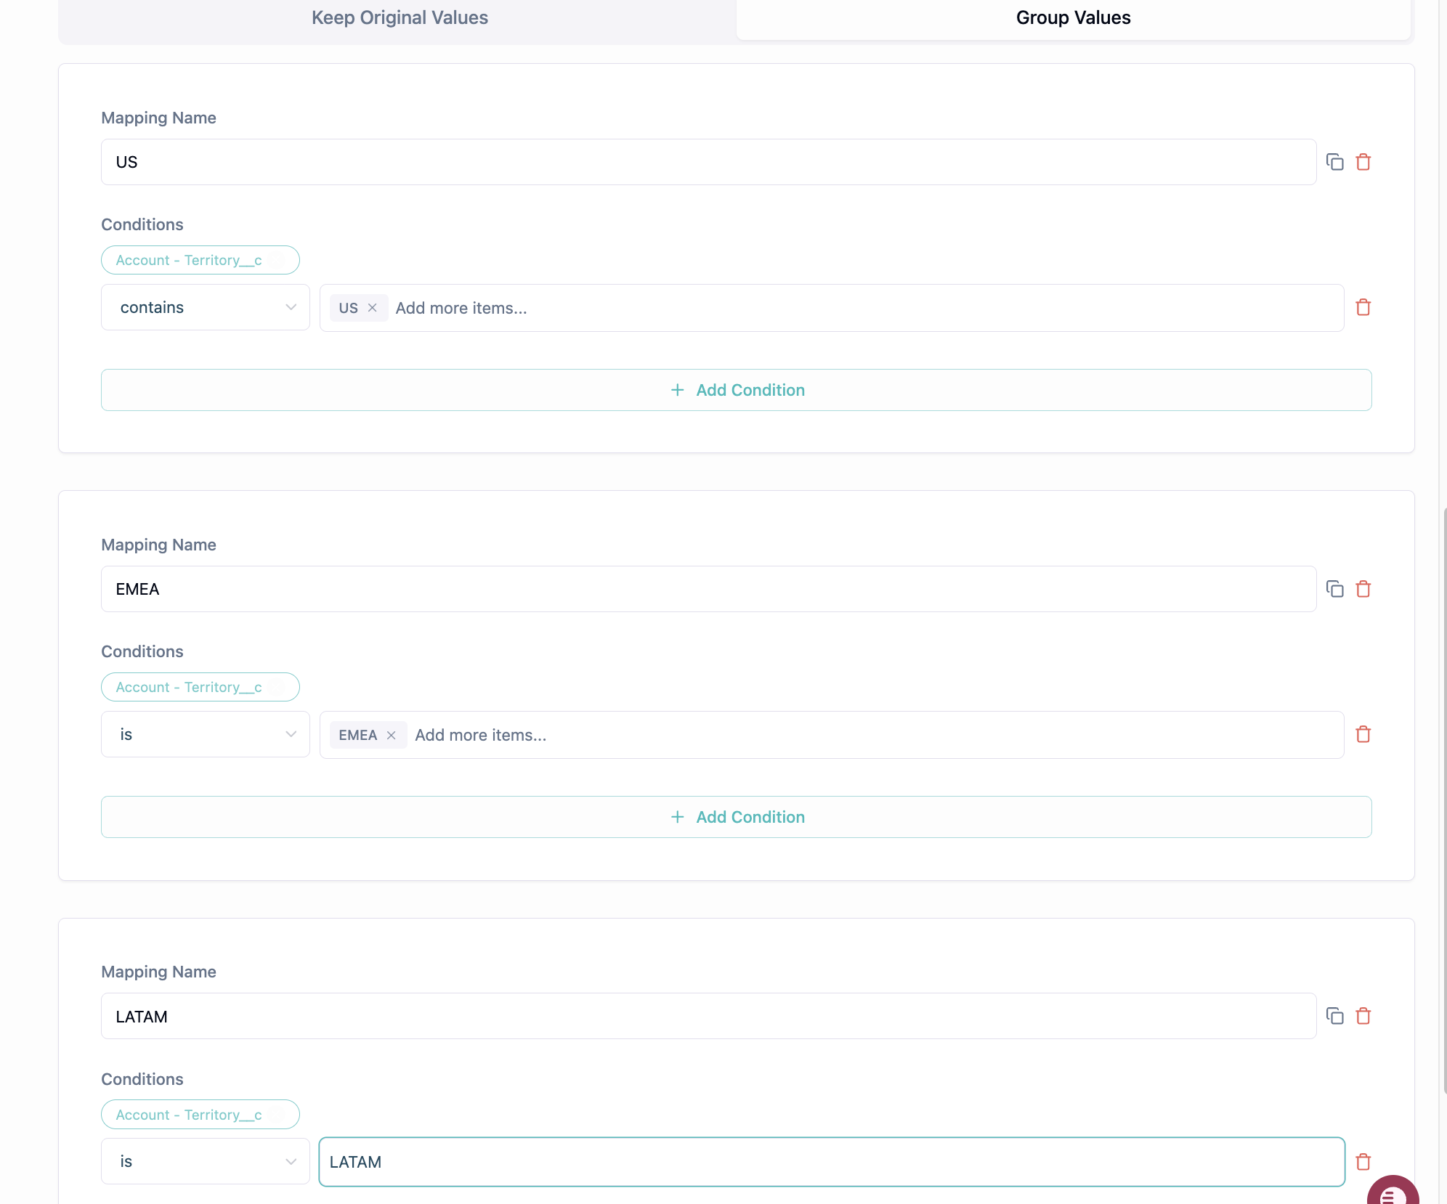Image resolution: width=1447 pixels, height=1204 pixels.
Task: Delete the LATAM condition row
Action: 1363,1162
